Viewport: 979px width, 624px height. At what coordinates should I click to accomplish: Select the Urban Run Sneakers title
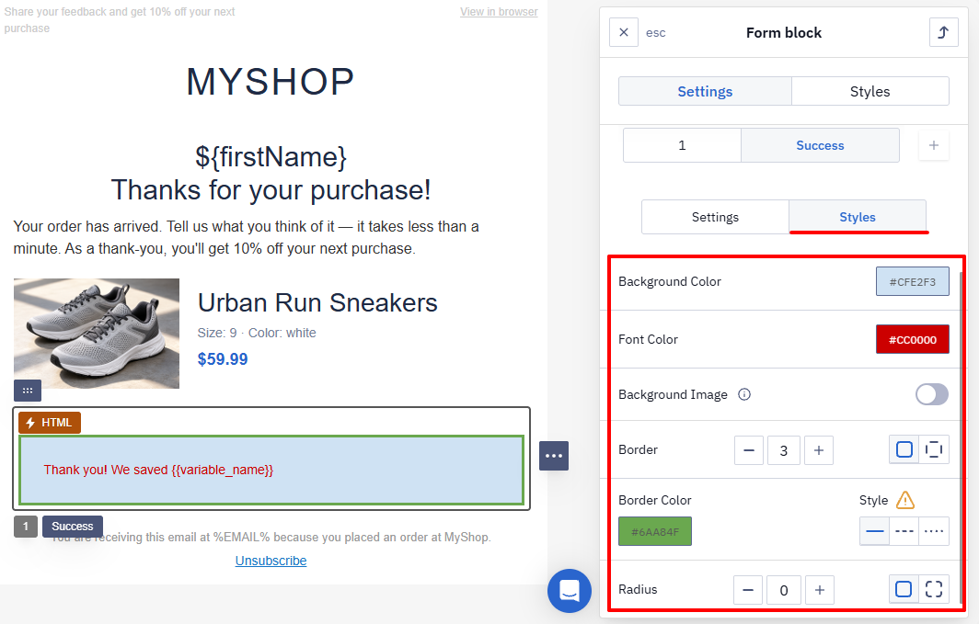coord(317,303)
